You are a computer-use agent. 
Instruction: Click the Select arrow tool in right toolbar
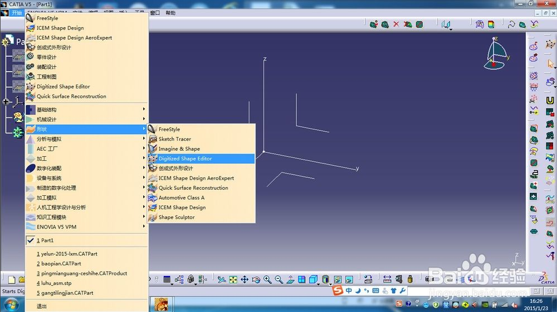[550, 64]
